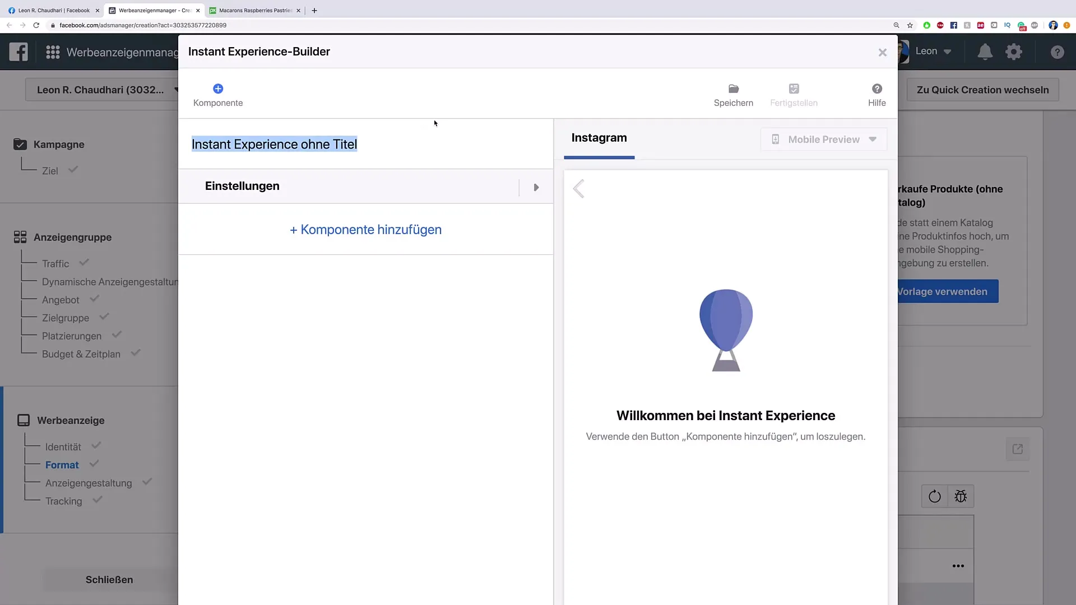The width and height of the screenshot is (1076, 605).
Task: Open the external link preview icon
Action: click(1018, 449)
